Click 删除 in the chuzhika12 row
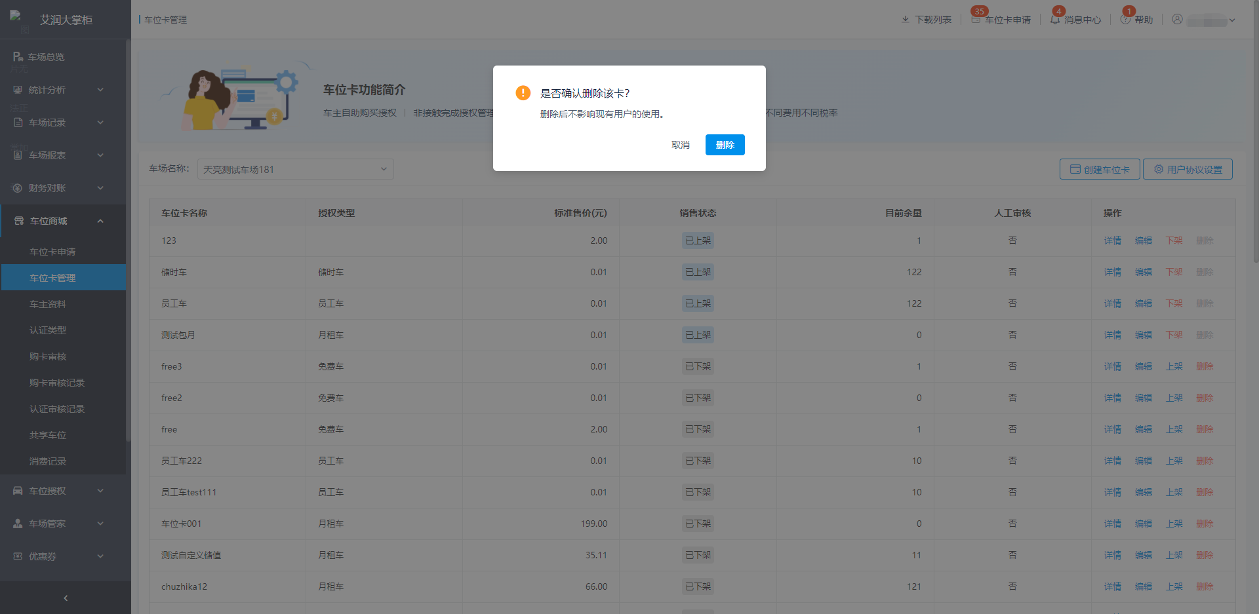The height and width of the screenshot is (614, 1259). point(1205,586)
